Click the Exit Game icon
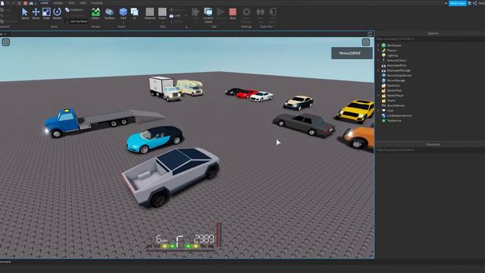Image resolution: width=485 pixels, height=273 pixels. coord(273,12)
